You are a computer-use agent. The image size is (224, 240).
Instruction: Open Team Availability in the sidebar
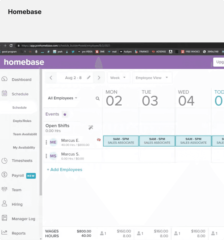tap(25, 134)
